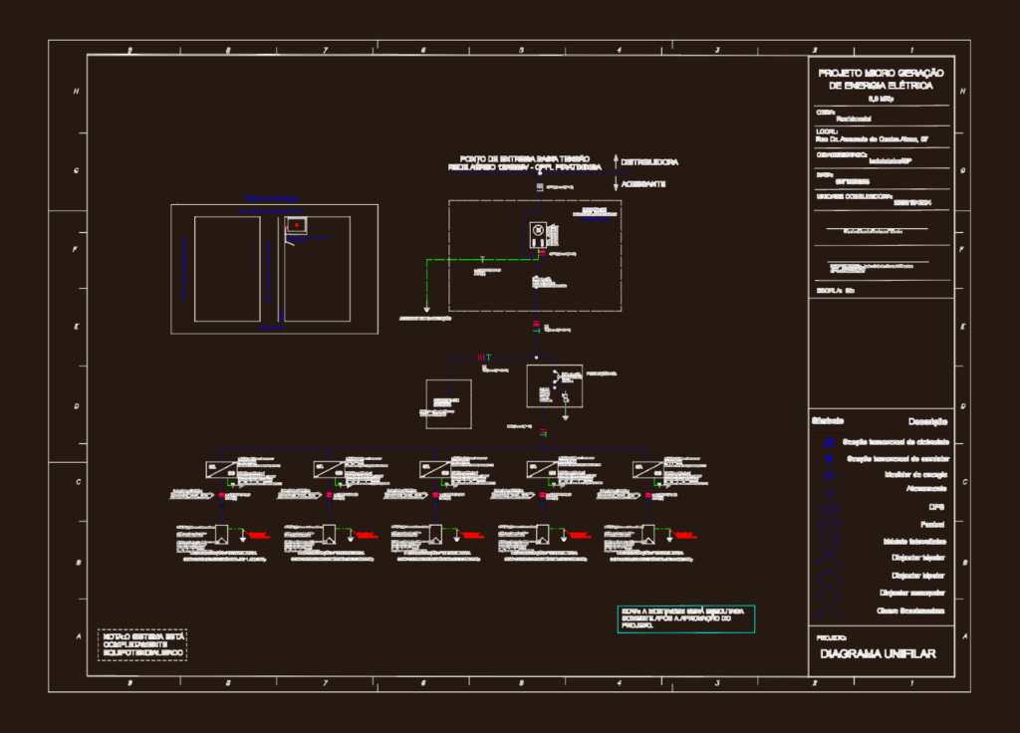Click the energy meter symbol in the diagram
1020x733 pixels.
tap(538, 234)
